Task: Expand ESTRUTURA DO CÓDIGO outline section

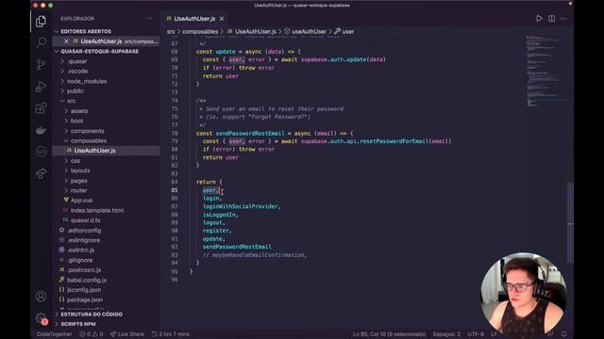Action: click(x=92, y=314)
